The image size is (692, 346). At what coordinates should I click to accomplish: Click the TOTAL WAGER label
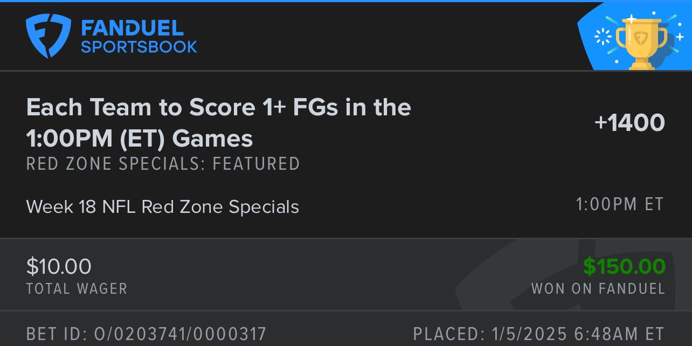pyautogui.click(x=77, y=288)
